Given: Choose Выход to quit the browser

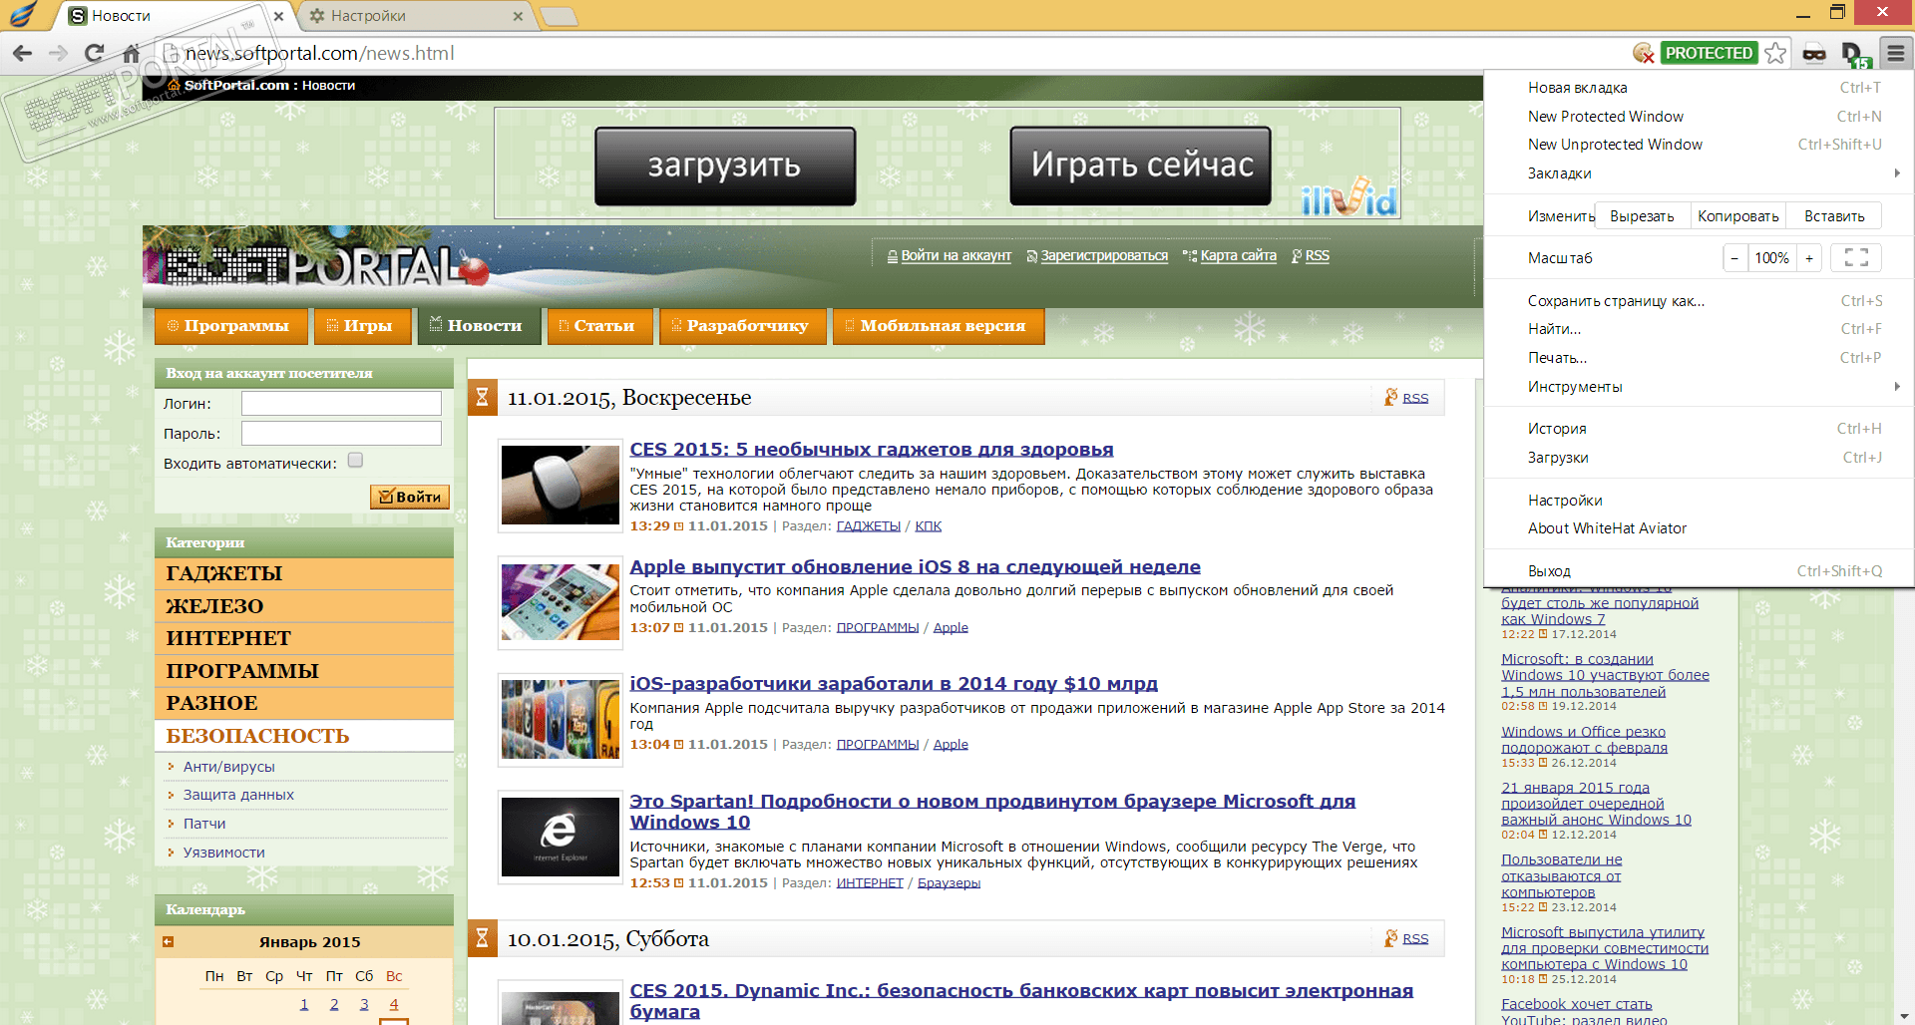Looking at the screenshot, I should [x=1699, y=571].
